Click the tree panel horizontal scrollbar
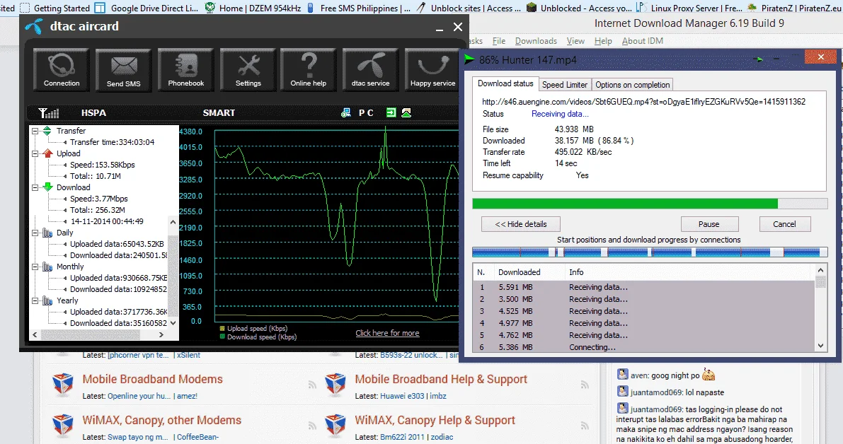 98,334
